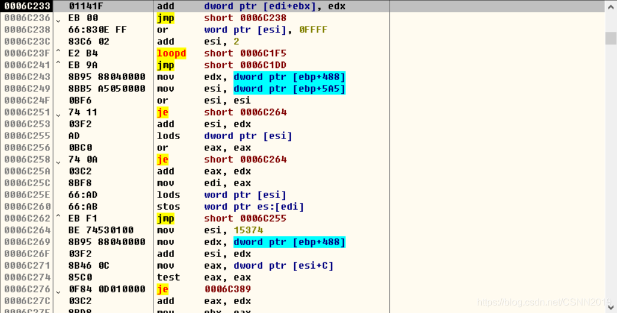617x313 pixels.
Task: Click the scrollbar down arrow
Action: point(611,307)
